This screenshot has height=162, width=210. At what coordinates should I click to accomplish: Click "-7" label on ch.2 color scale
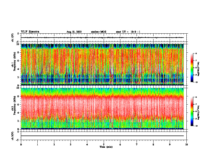click(196, 104)
